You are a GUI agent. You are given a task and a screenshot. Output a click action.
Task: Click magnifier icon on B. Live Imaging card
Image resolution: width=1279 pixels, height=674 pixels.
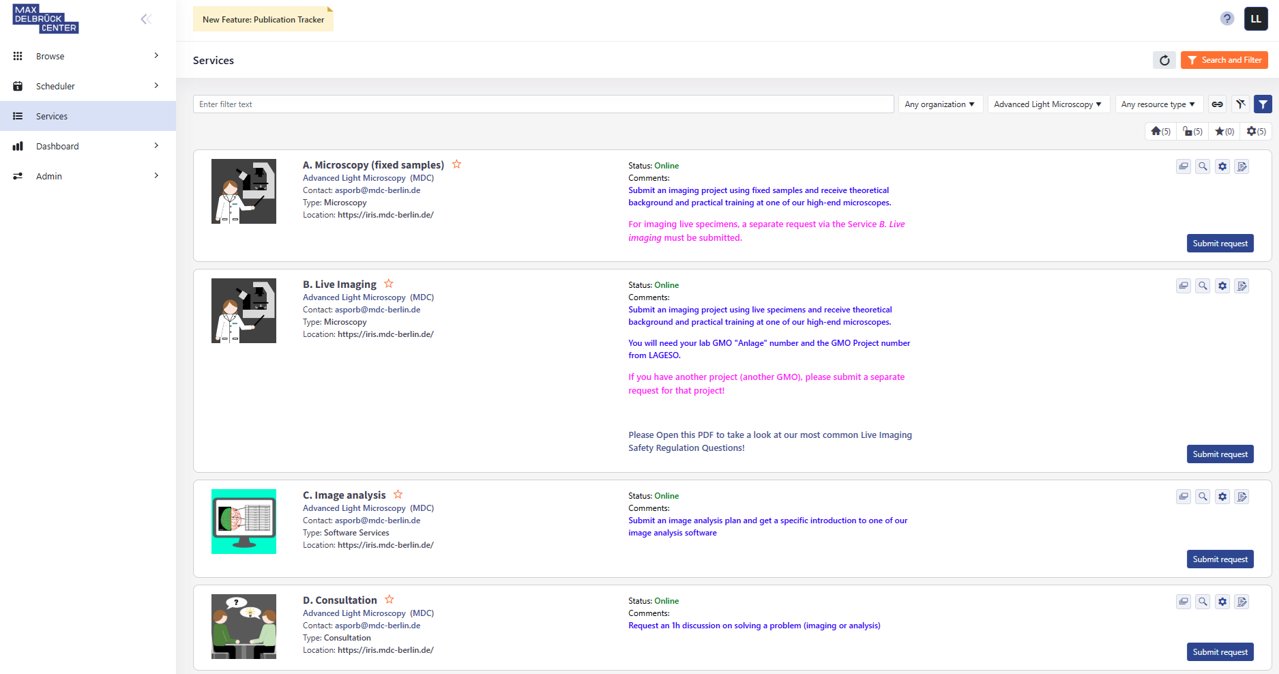(x=1203, y=286)
